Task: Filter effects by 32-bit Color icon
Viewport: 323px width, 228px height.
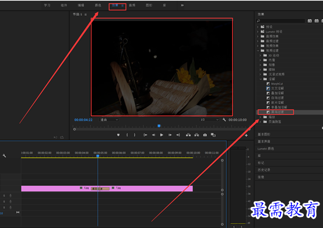Action: [317, 21]
